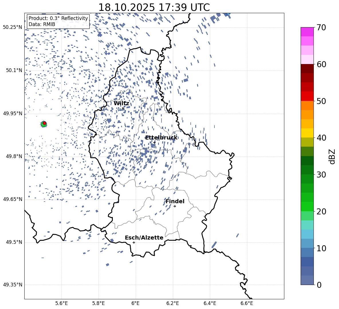Click the 5.8°E longitude label
The width and height of the screenshot is (339, 309).
click(98, 303)
